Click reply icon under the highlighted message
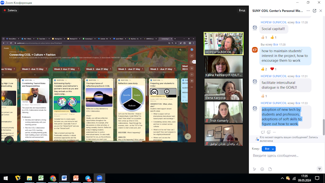Screen dimensions: 325x183 pyautogui.click(x=263, y=132)
